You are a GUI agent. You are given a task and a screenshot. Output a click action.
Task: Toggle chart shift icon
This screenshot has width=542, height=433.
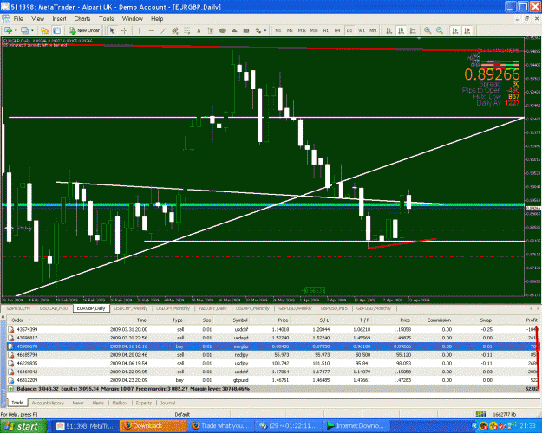point(467,30)
